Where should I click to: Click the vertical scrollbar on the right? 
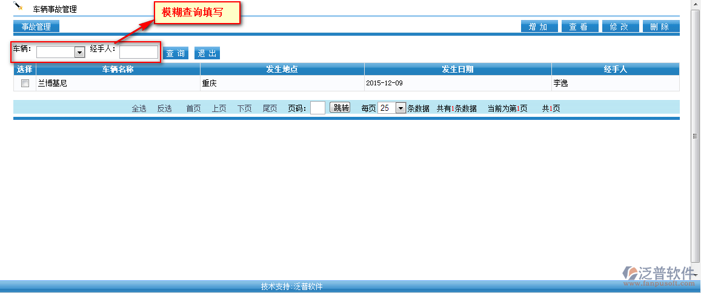pyautogui.click(x=695, y=136)
